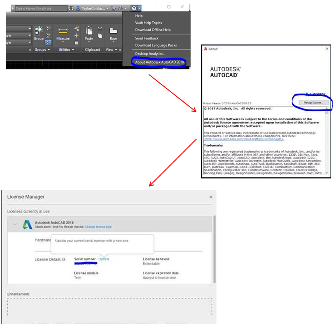Viewport: 334px width, 326px height.
Task: Collapse the Autodesk AutoCAD 2018 license chevron
Action: [15, 224]
